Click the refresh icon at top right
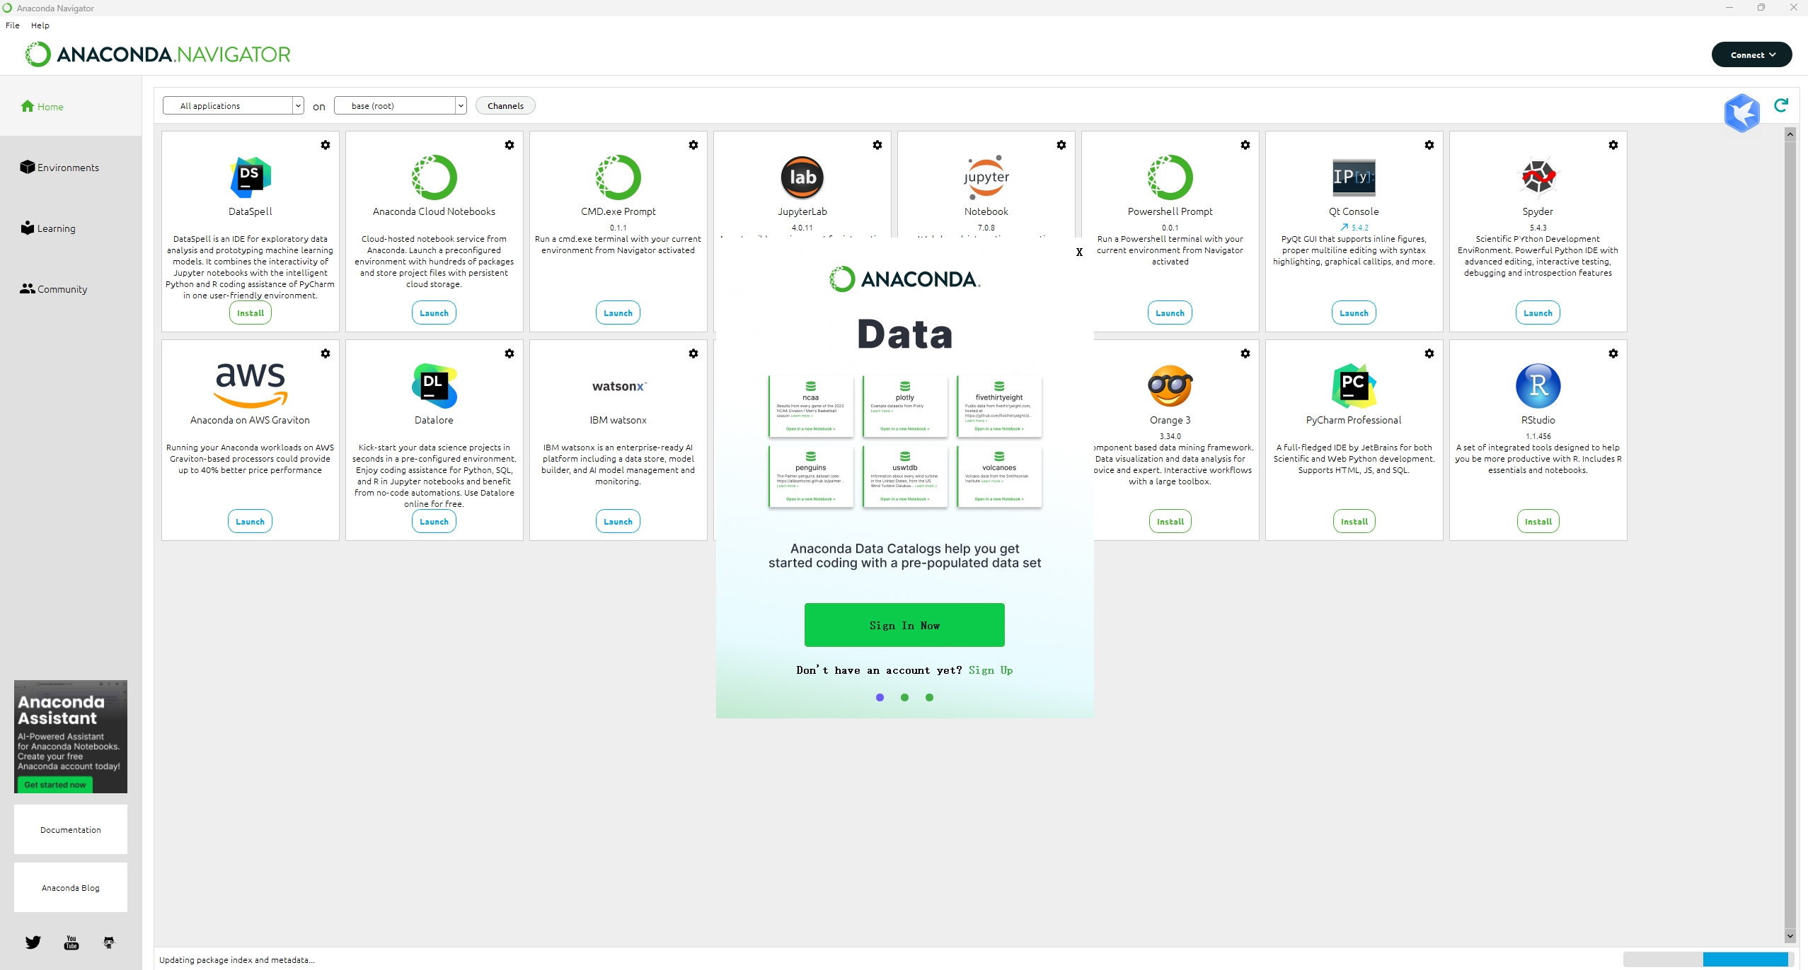Screen dimensions: 1808x970 coord(1780,105)
